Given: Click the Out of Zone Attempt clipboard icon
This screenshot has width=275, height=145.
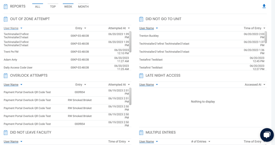Looking at the screenshot, I should 6,19.
